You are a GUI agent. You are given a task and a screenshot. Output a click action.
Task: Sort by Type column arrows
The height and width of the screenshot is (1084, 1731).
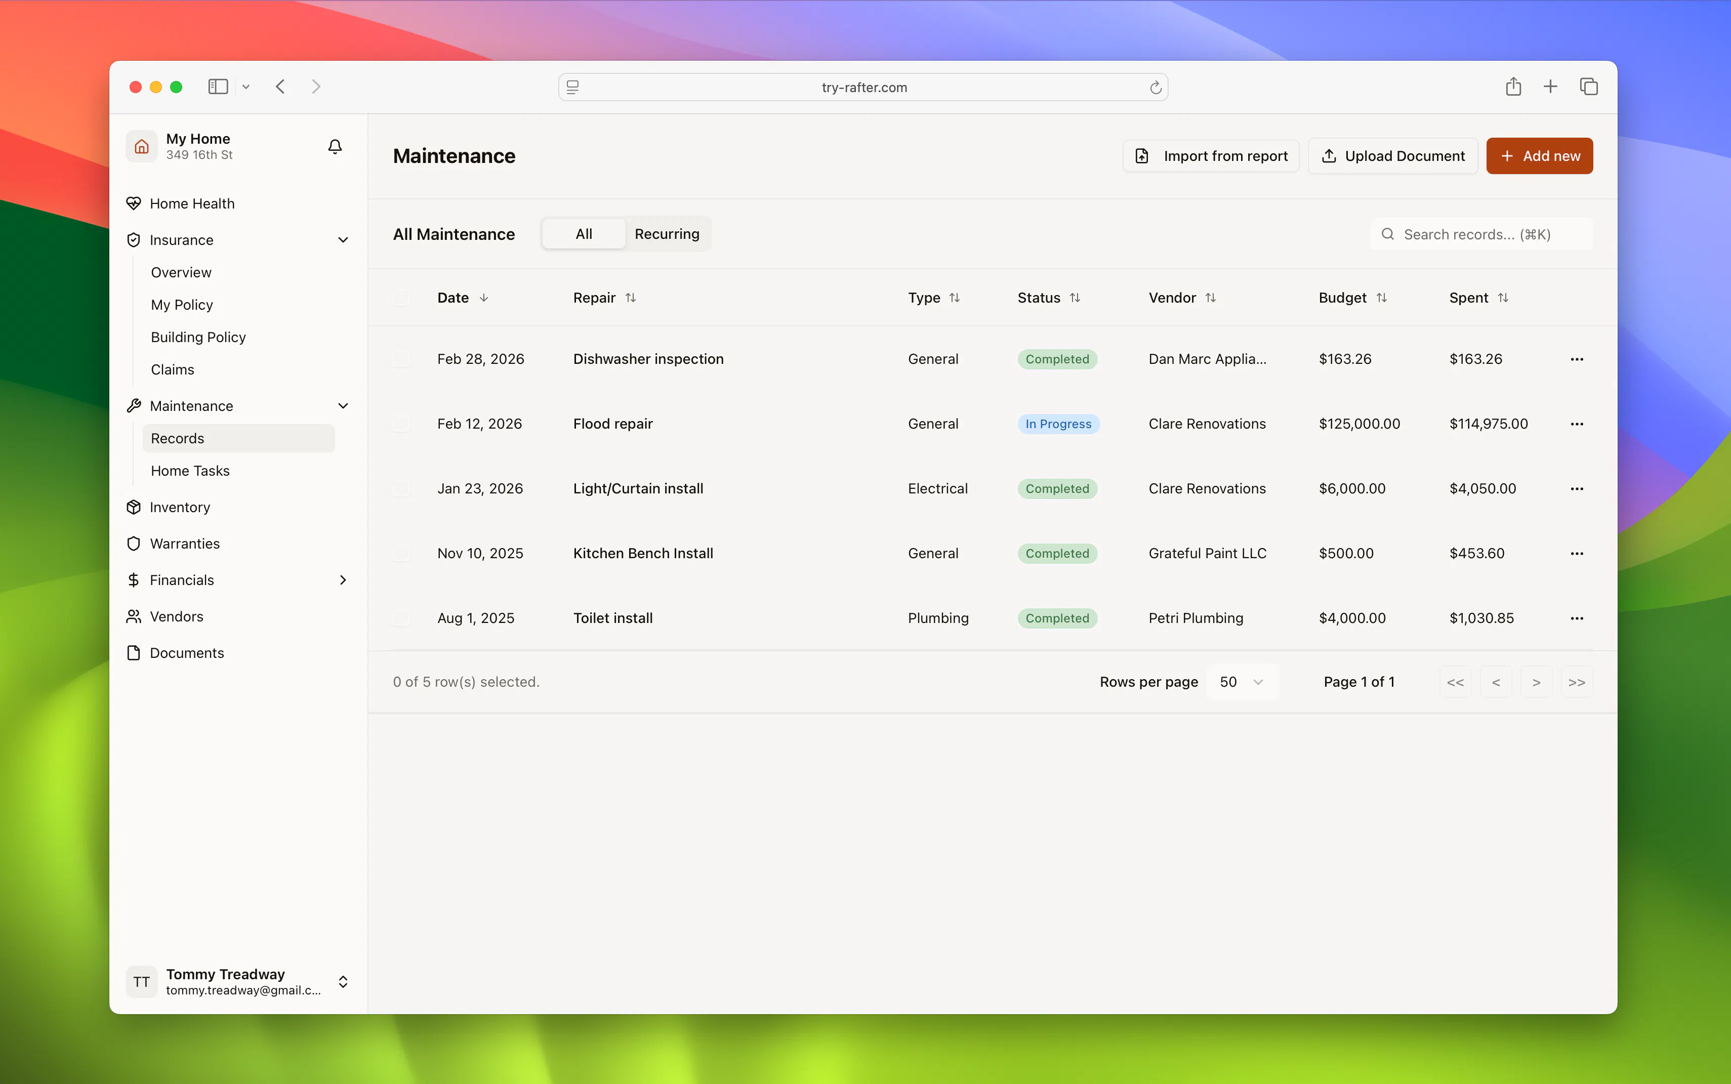pyautogui.click(x=955, y=298)
